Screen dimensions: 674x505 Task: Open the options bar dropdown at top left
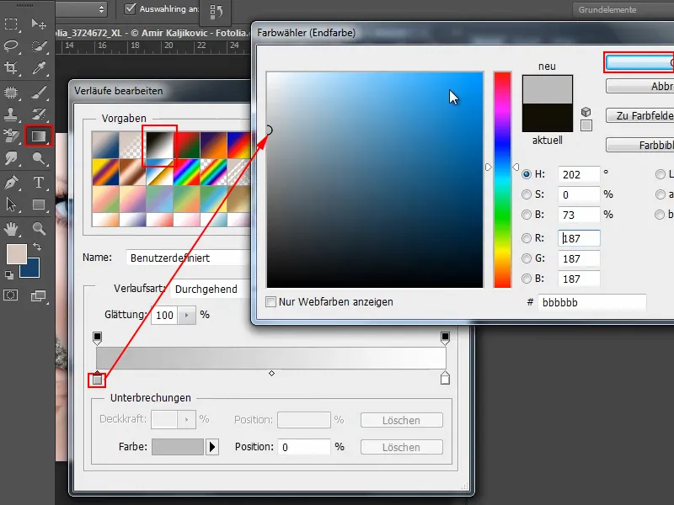pos(81,8)
